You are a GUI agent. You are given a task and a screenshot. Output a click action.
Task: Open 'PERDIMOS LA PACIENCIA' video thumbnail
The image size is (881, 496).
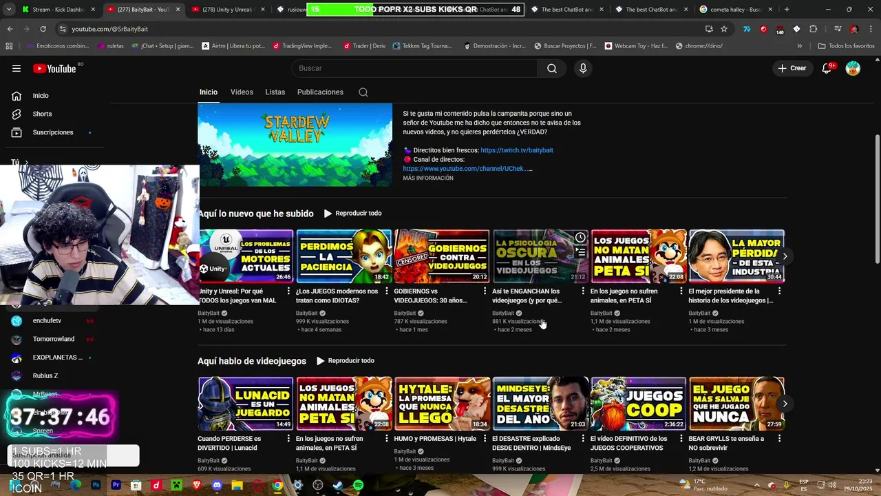click(x=343, y=256)
